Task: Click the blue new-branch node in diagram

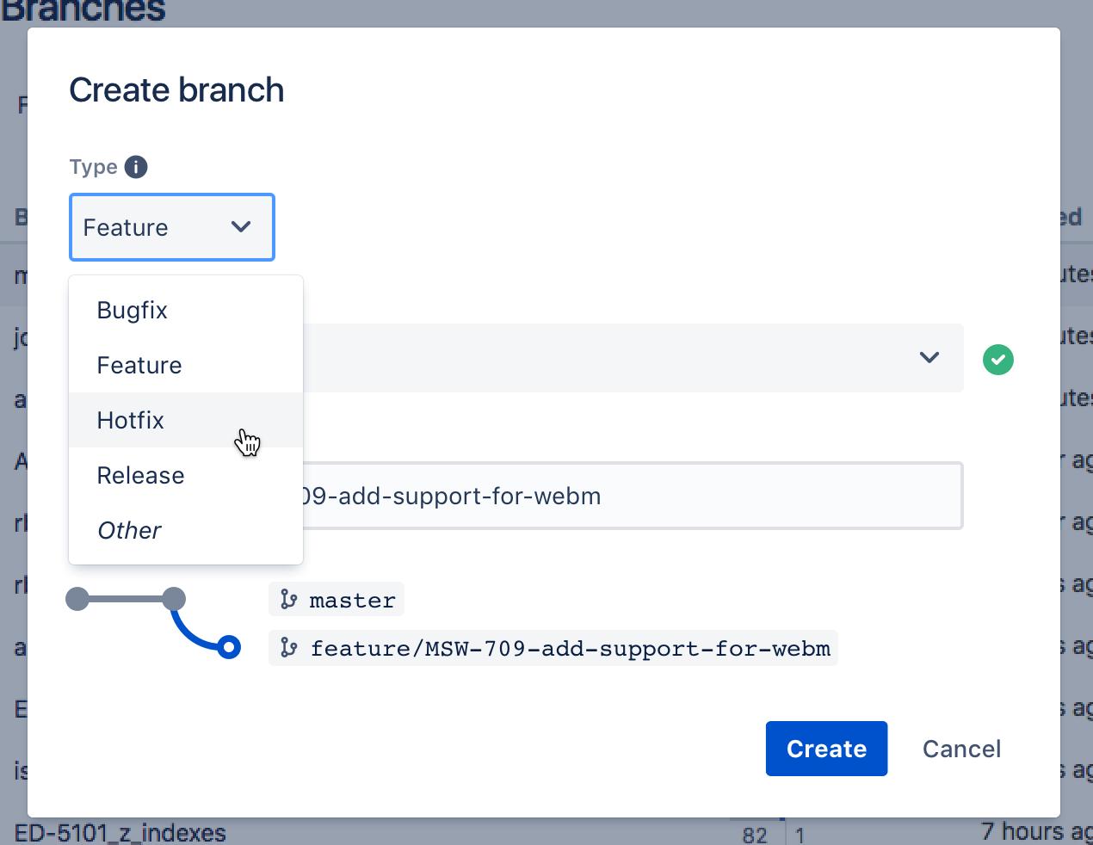Action: 229,647
